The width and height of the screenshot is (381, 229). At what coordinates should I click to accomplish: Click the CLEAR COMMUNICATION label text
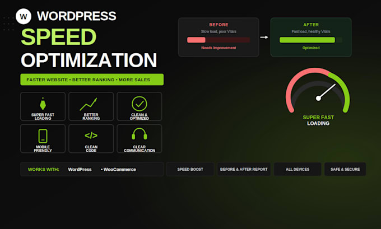[x=139, y=149]
